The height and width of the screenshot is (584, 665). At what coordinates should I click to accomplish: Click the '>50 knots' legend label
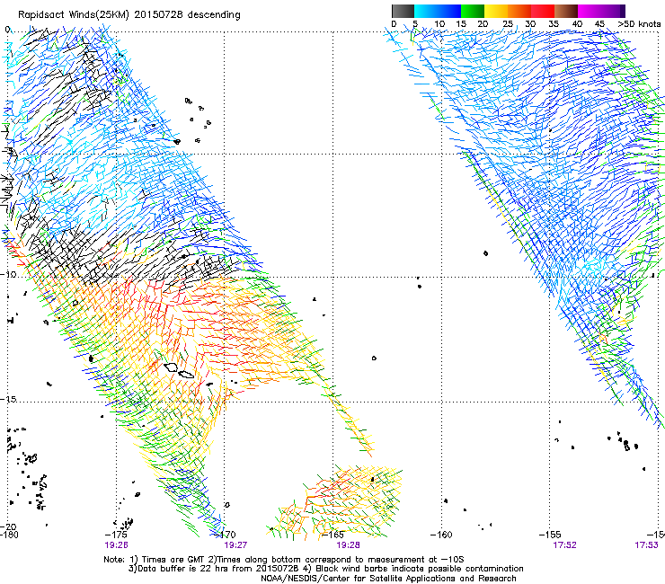[639, 24]
